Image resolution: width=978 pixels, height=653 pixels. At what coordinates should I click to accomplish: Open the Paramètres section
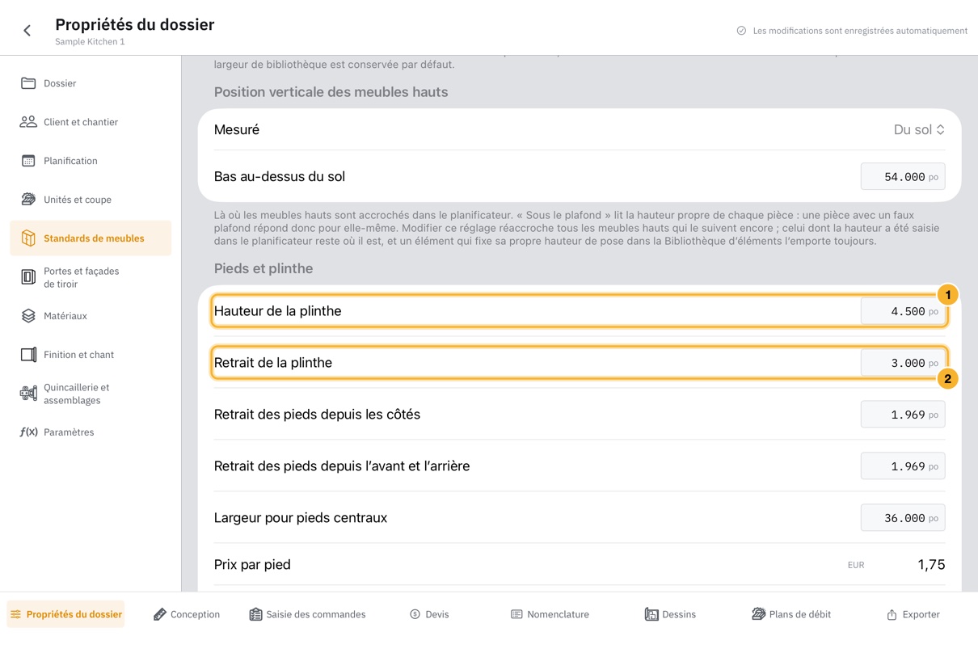pos(91,432)
